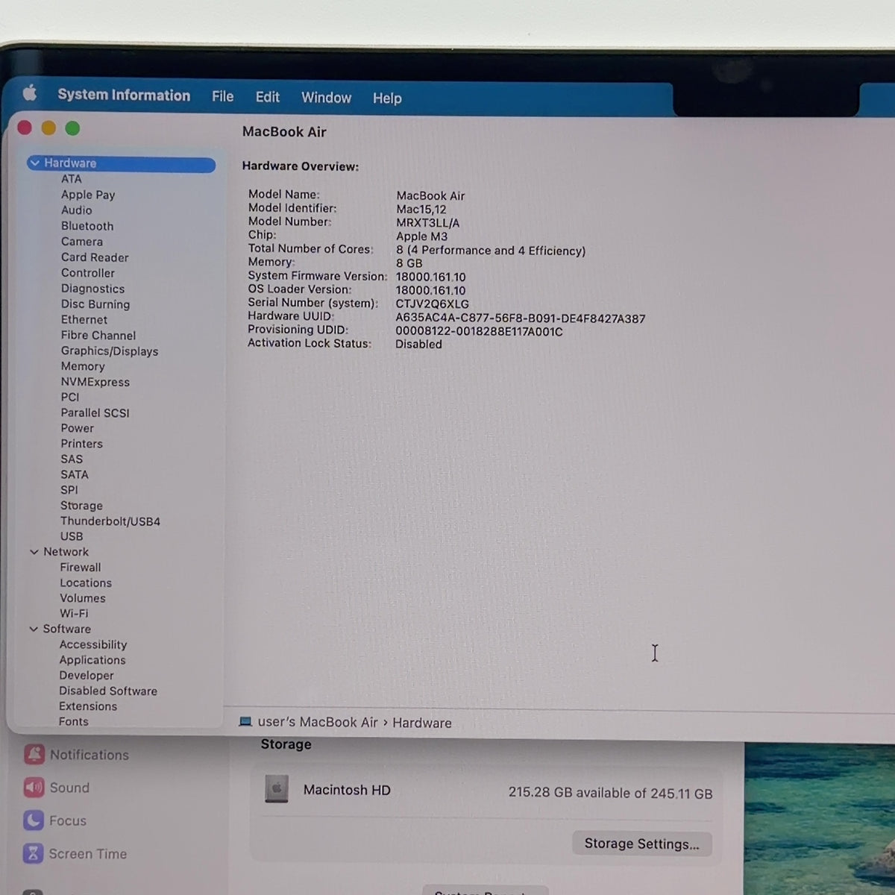Viewport: 895px width, 895px height.
Task: Select Disc Burning in the sidebar
Action: pos(95,304)
